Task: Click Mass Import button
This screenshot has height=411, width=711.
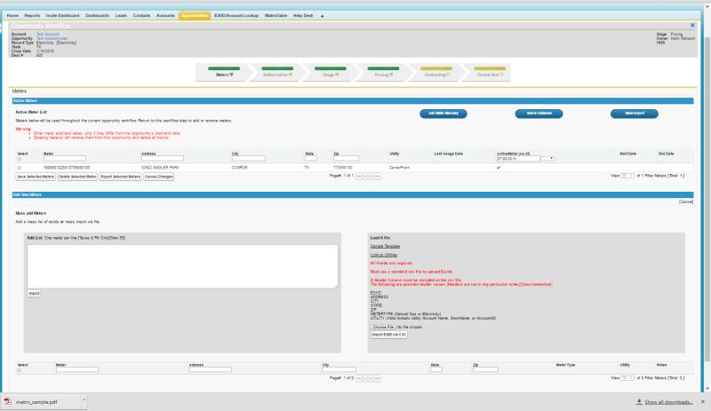Action: point(634,114)
